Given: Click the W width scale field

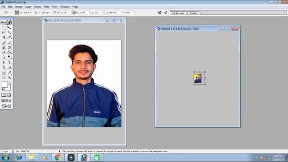Looking at the screenshot, I should coord(65,13).
